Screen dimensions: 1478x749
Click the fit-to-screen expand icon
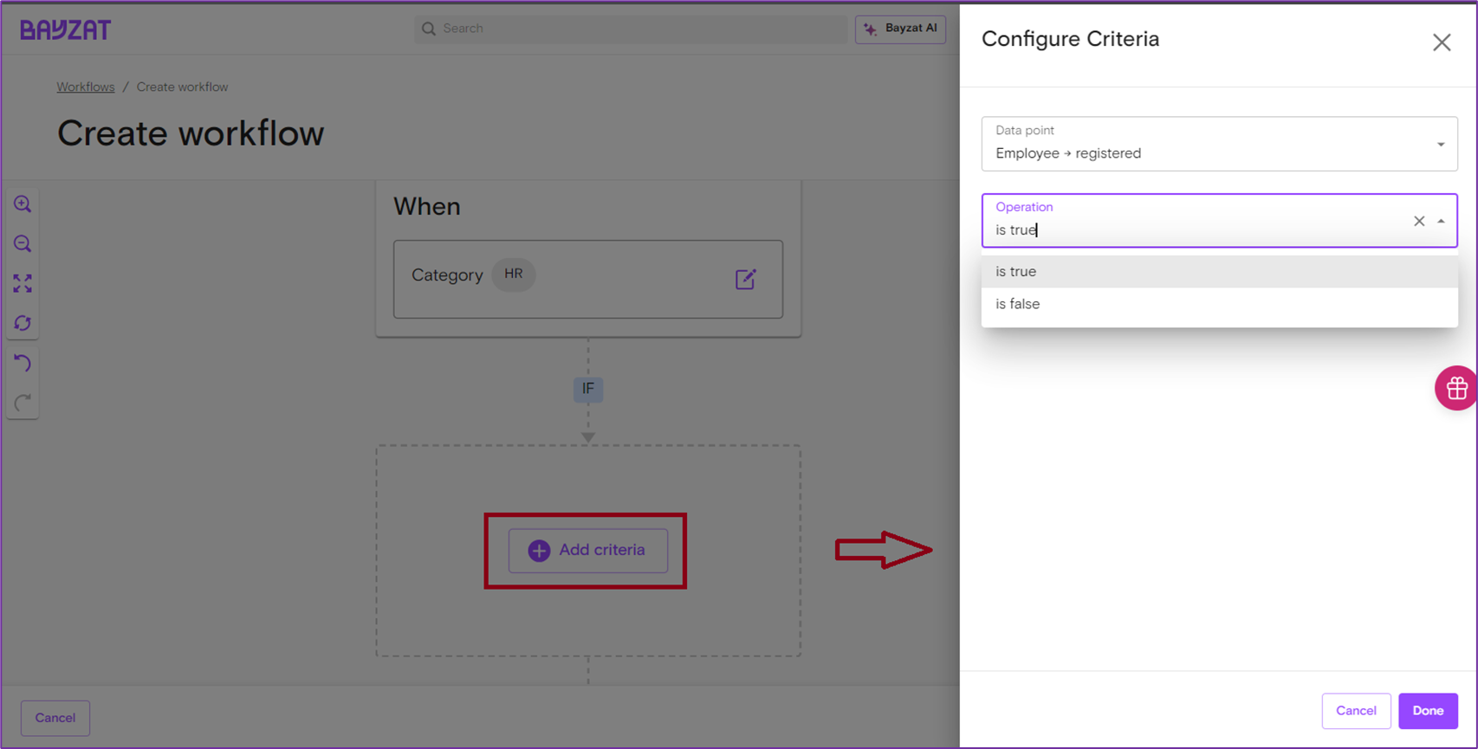pyautogui.click(x=23, y=284)
